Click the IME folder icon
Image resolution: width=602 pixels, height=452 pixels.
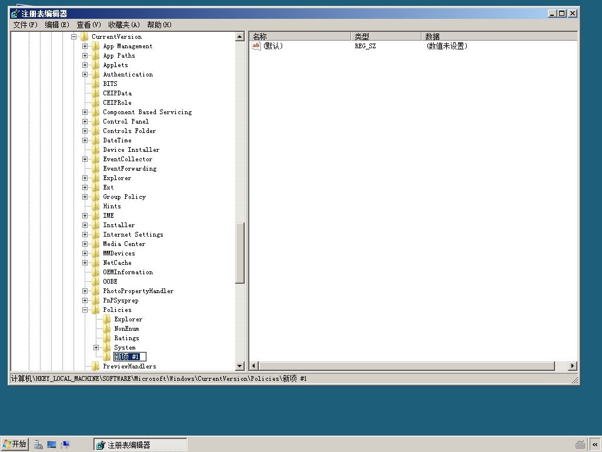[x=96, y=215]
